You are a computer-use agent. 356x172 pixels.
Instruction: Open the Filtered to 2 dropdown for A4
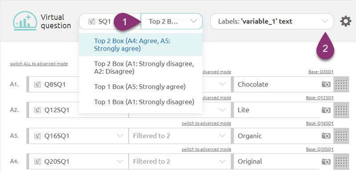tap(180, 162)
